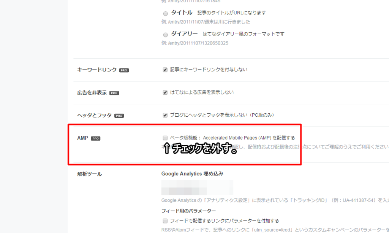
Task: Click the キーワードリンク setting label
Action: [97, 70]
